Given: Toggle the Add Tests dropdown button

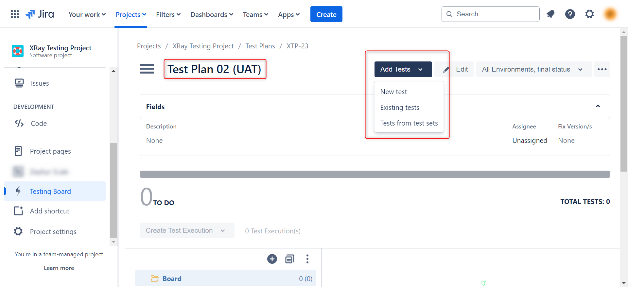Looking at the screenshot, I should (x=403, y=69).
